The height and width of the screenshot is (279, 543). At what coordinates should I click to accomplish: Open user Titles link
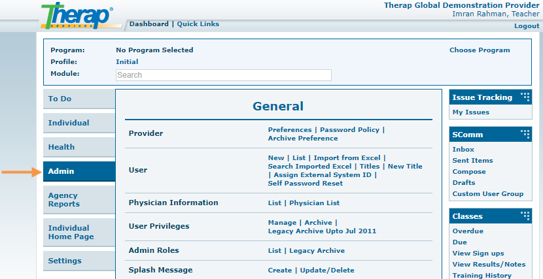370,167
